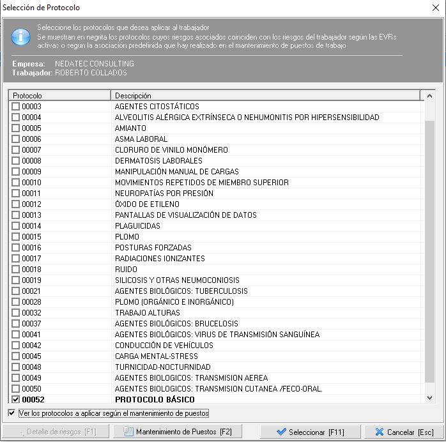Check the 00008 Dermatosis Laborales box
The height and width of the screenshot is (442, 446).
(x=15, y=160)
